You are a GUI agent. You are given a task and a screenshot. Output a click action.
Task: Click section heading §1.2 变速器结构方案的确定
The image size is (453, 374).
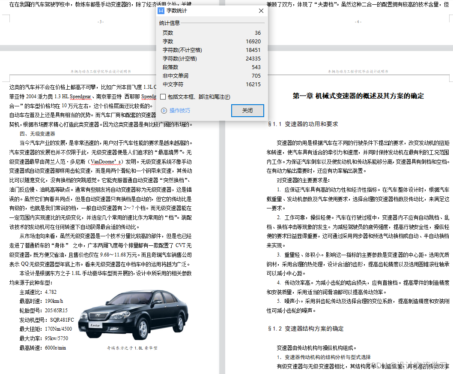[306, 329]
